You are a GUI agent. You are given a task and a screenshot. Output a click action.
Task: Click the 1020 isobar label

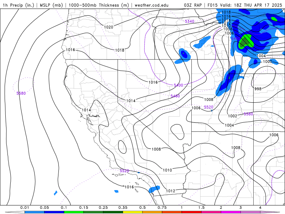(109, 27)
